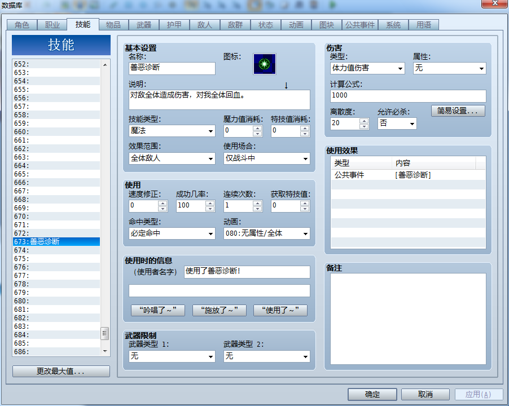Click the “施放了～” message button
Viewport: 509px width, 406px height.
[x=220, y=310]
